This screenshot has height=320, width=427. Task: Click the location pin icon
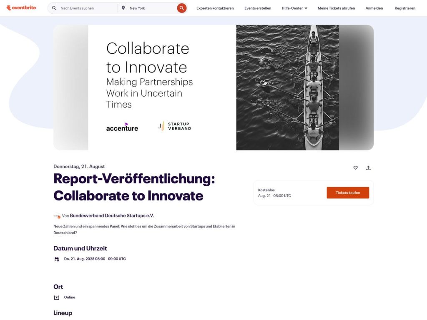pos(123,7)
